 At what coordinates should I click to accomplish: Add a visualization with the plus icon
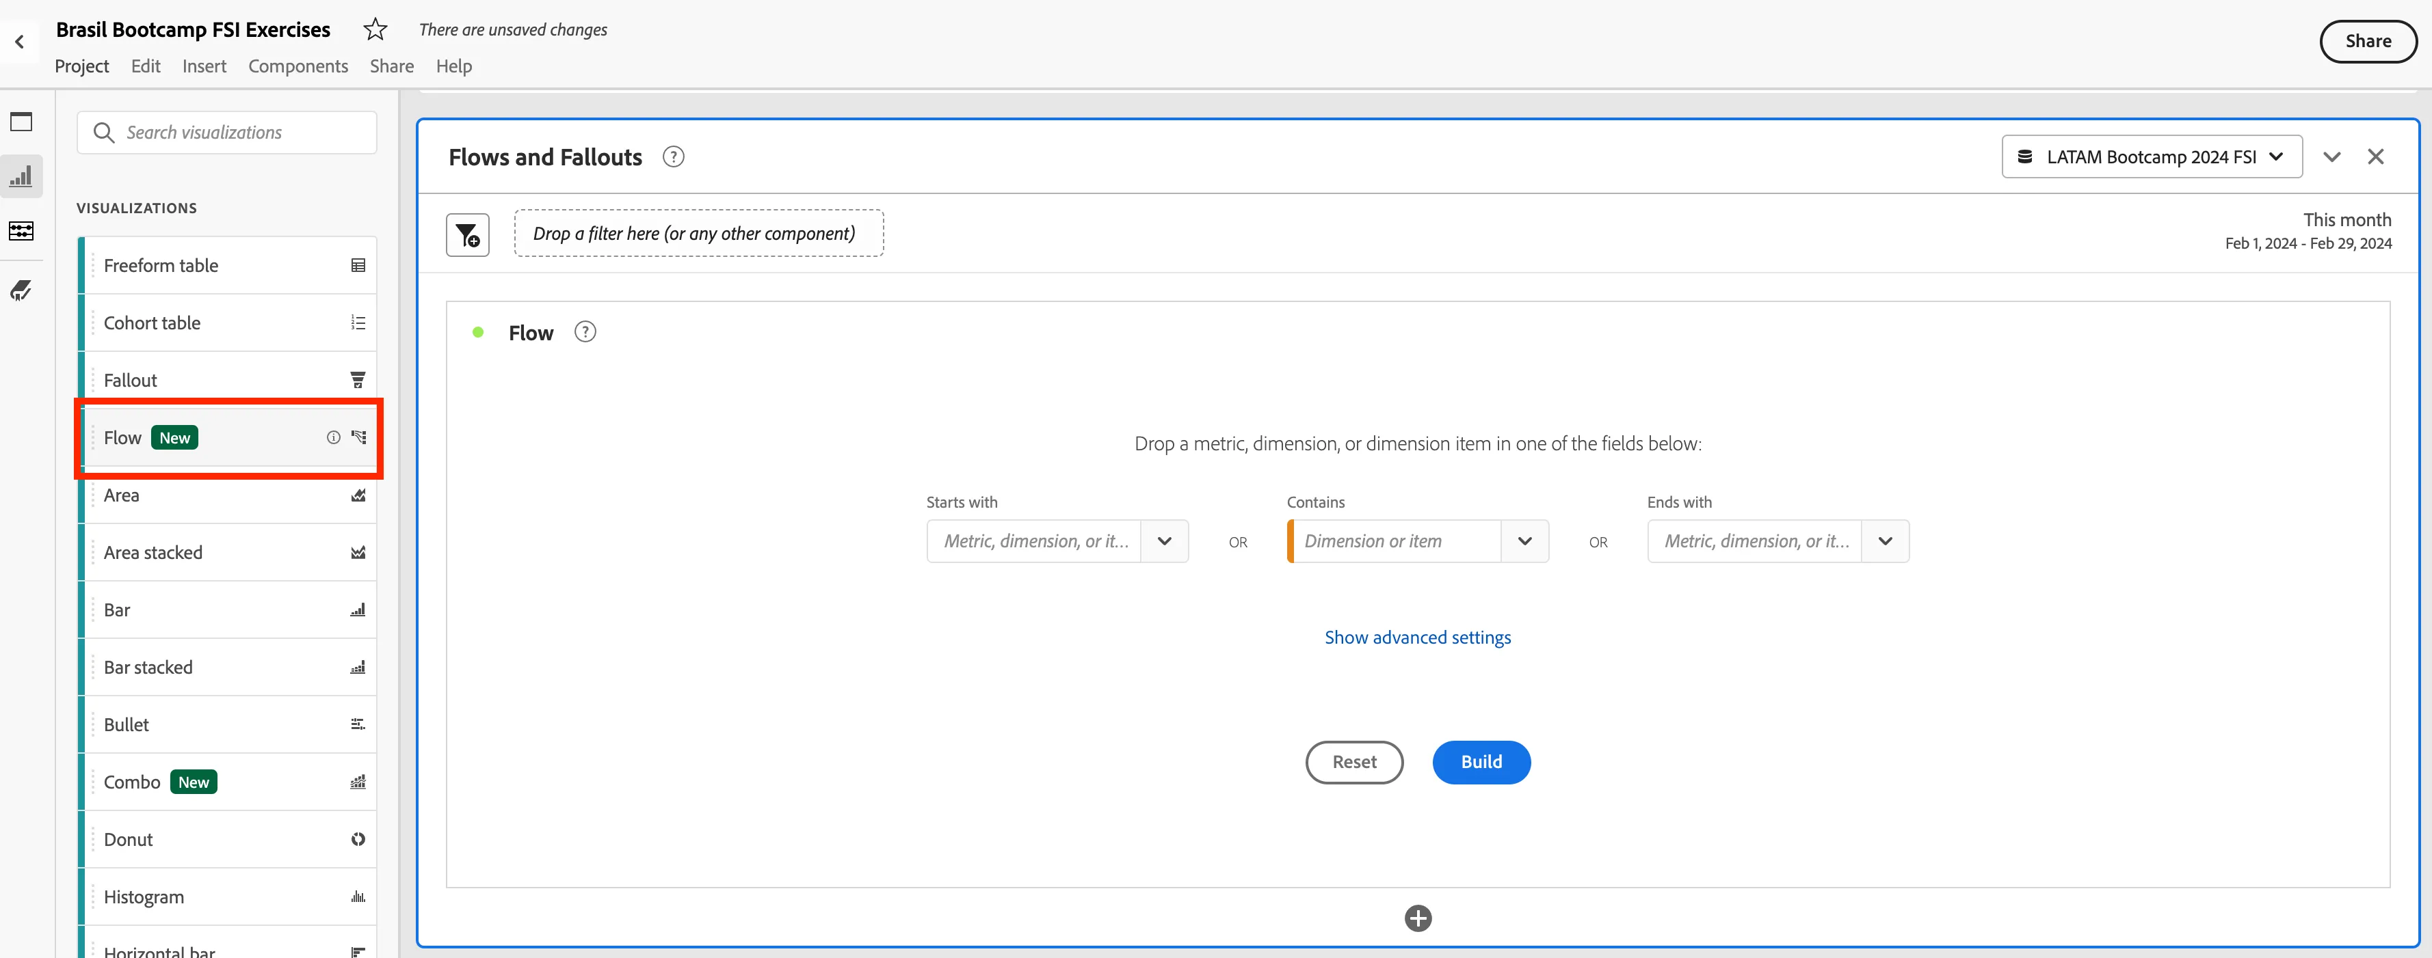[x=1417, y=918]
